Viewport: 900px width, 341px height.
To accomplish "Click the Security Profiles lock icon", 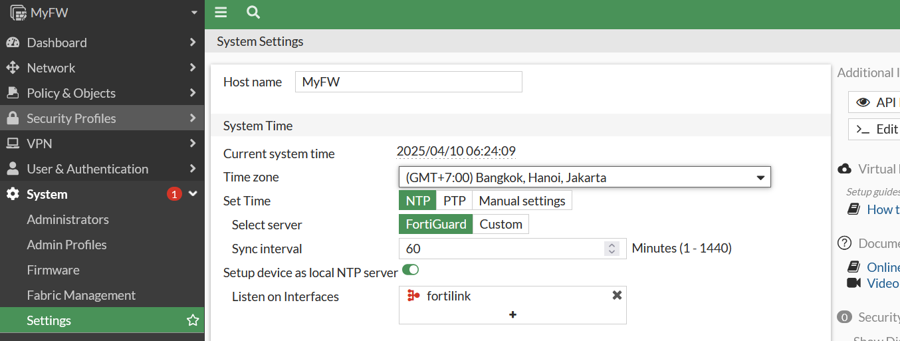I will click(13, 118).
